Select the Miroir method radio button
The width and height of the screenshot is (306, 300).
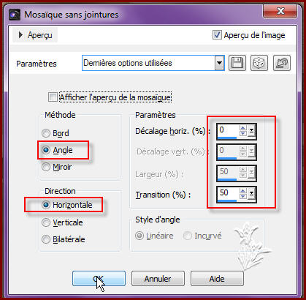click(x=46, y=167)
